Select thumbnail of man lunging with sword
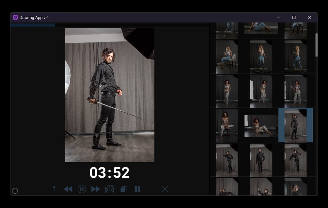Viewport: 328px width, 208px height. [227, 160]
